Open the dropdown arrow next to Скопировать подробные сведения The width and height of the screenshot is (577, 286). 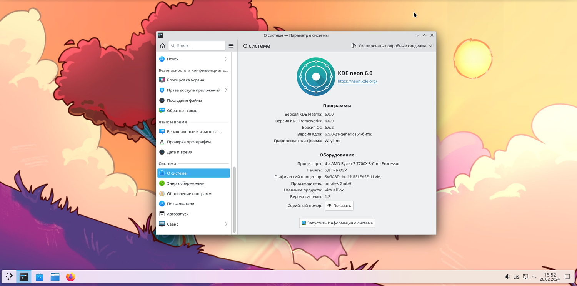[x=431, y=46]
